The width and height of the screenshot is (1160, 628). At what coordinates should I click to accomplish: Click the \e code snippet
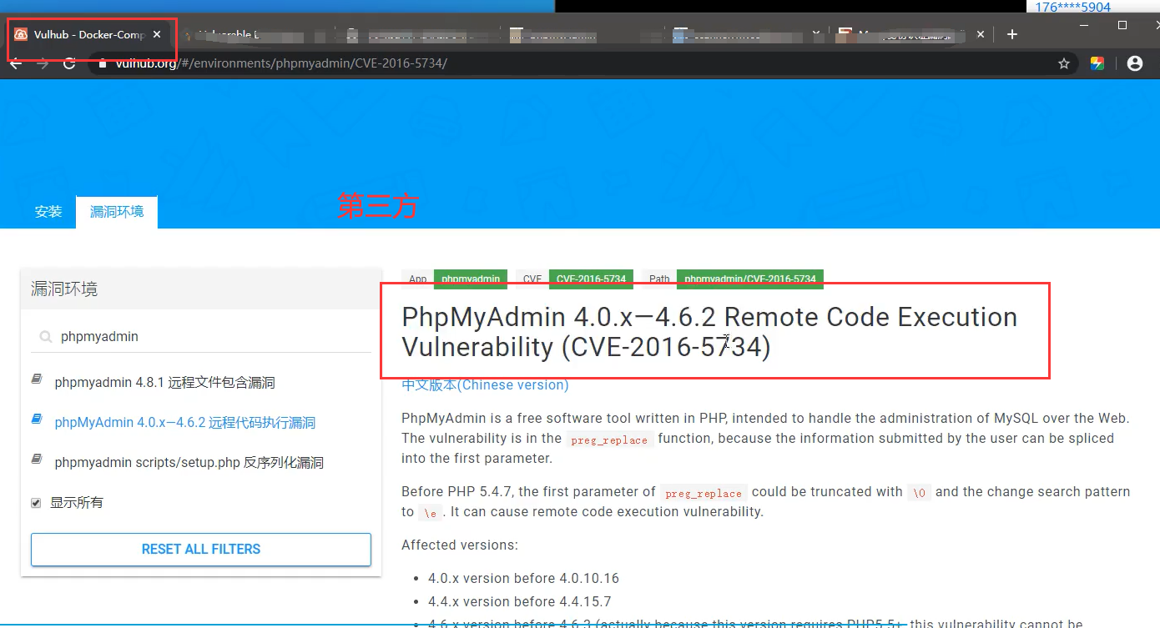[430, 513]
